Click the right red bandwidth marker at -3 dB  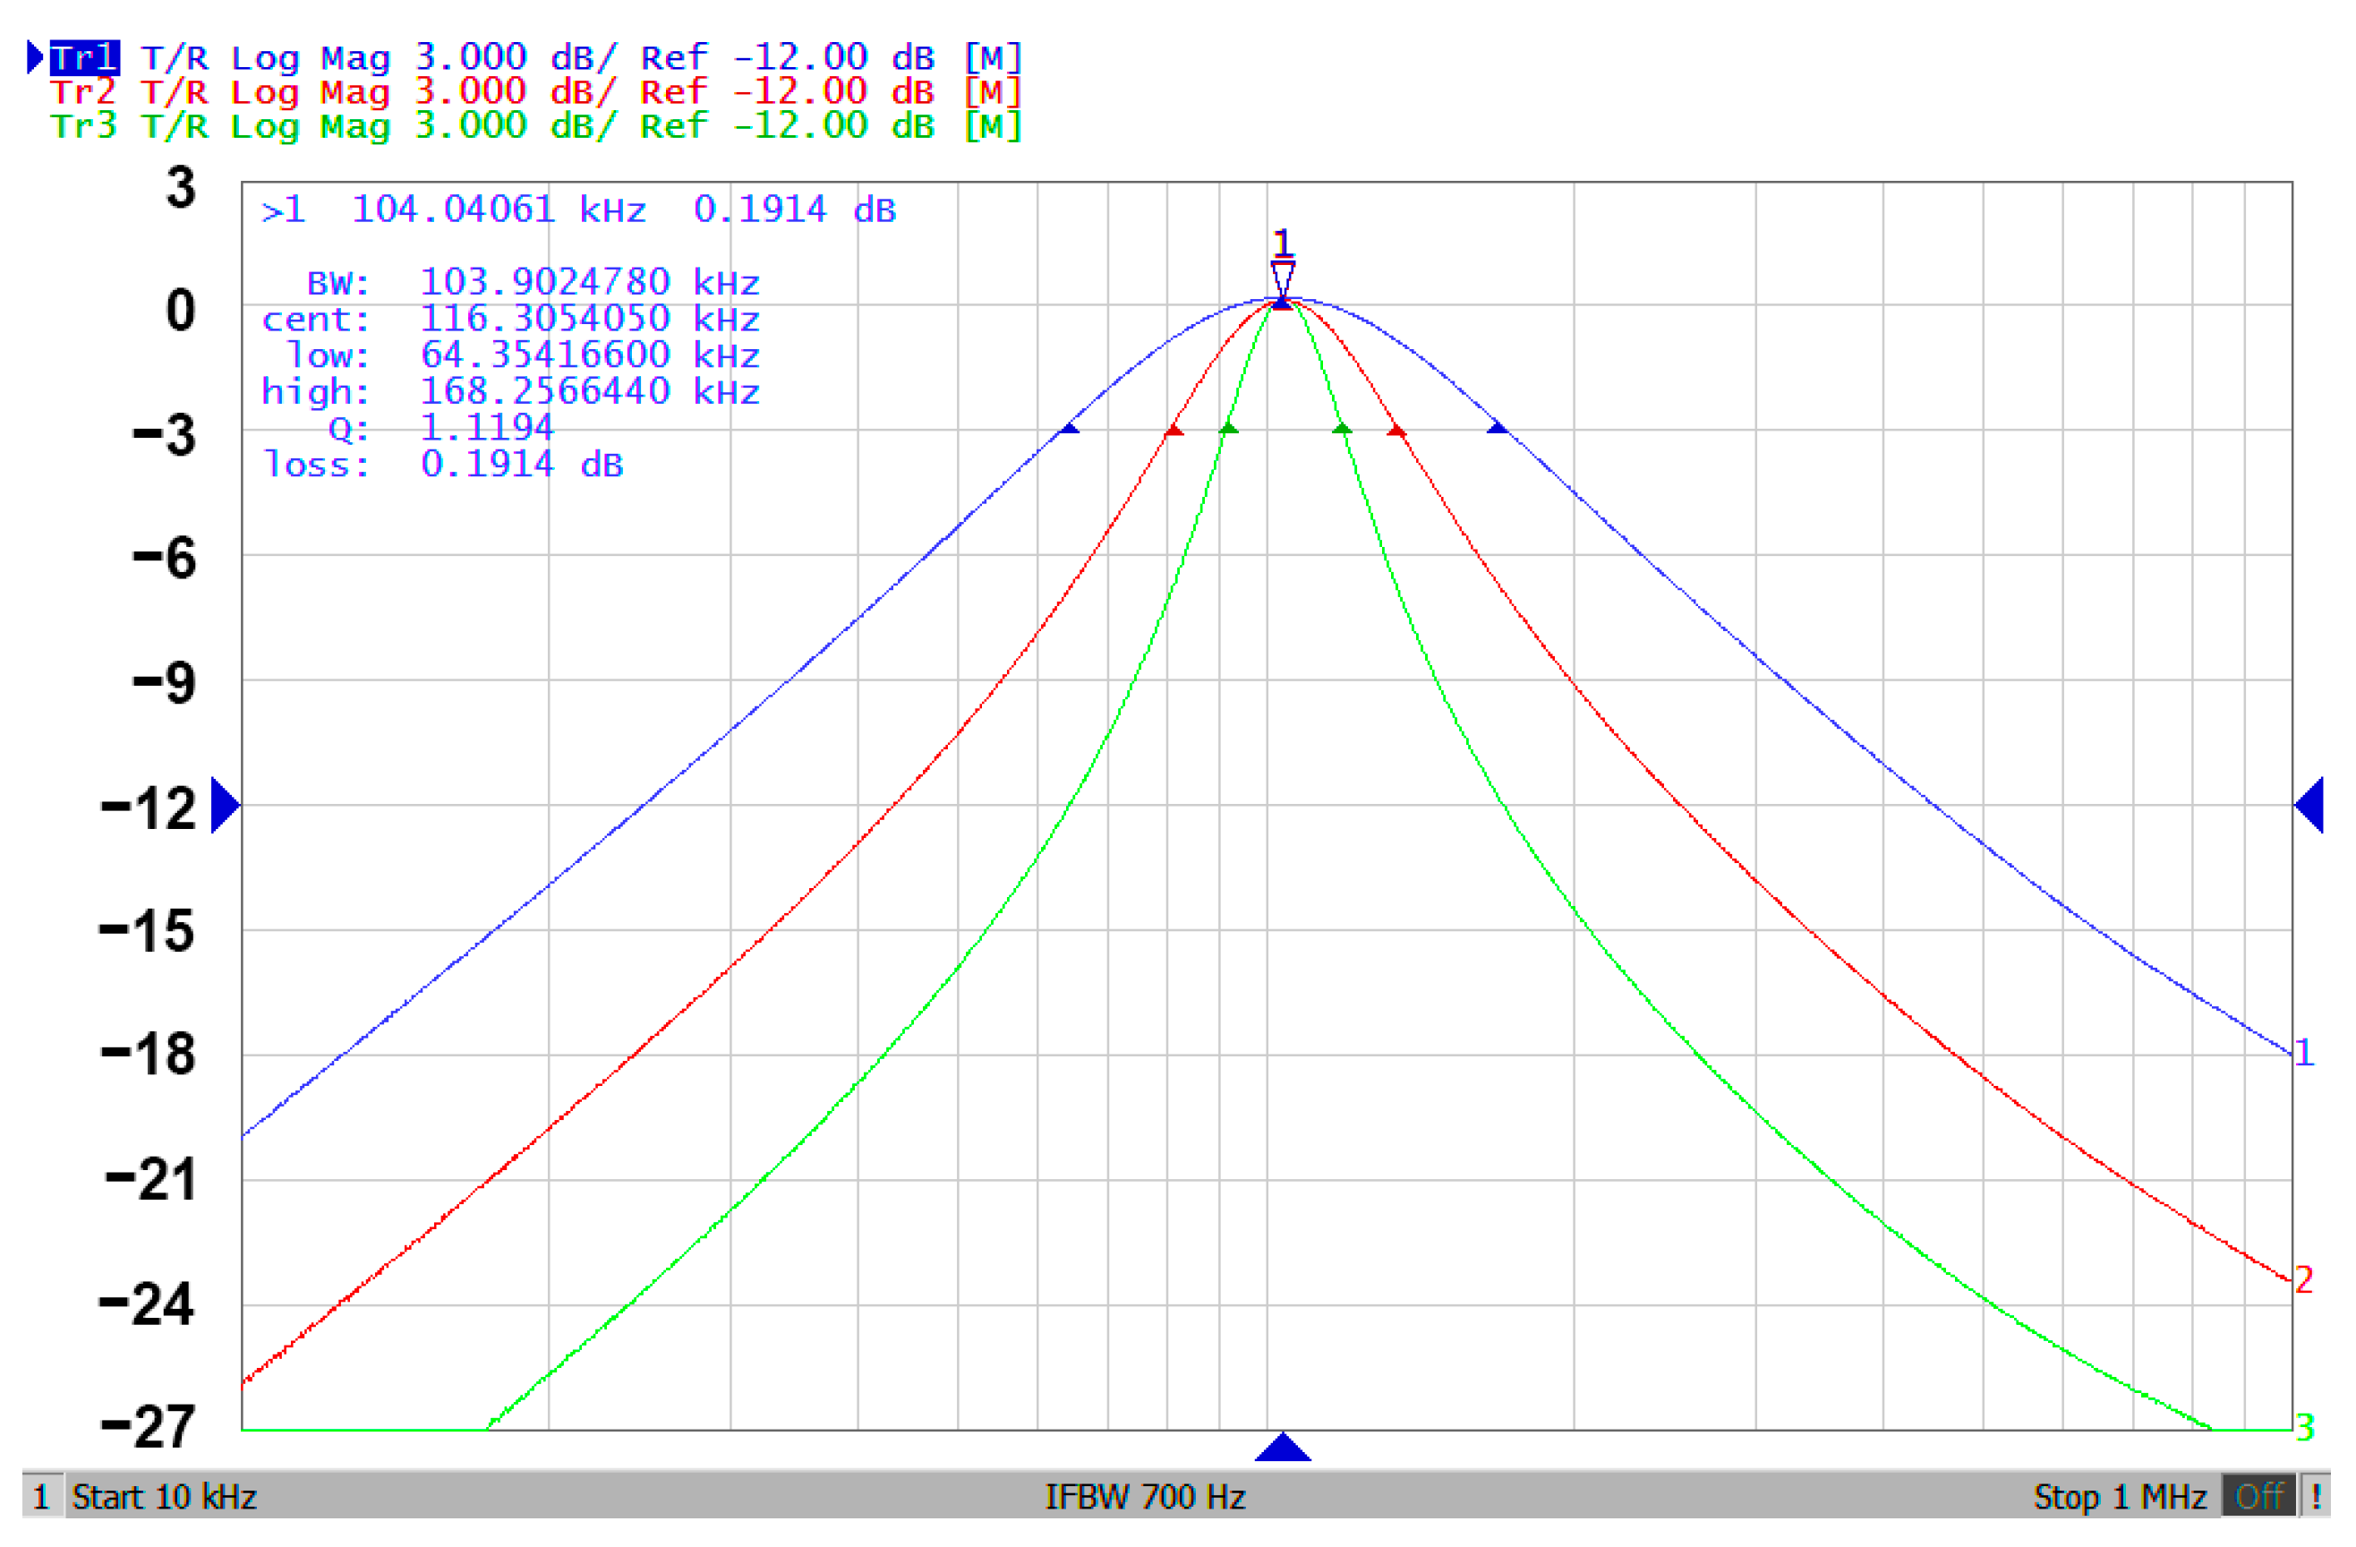[x=1396, y=430]
